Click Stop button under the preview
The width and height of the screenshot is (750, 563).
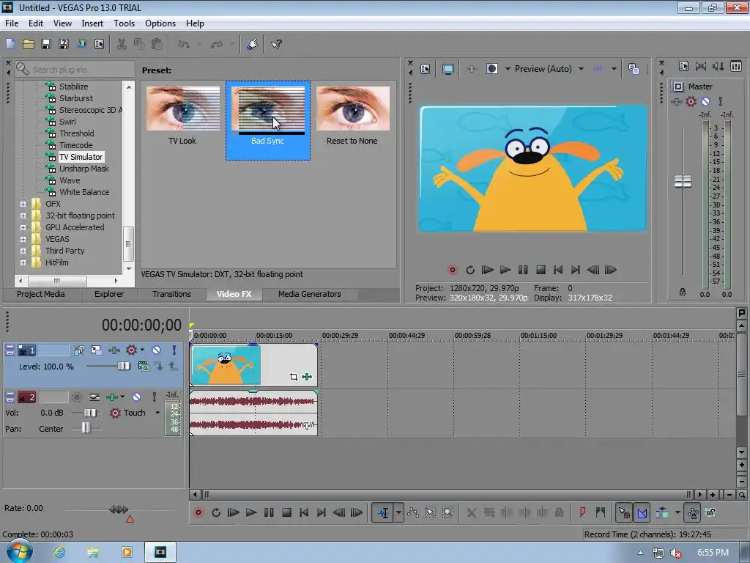(x=541, y=270)
